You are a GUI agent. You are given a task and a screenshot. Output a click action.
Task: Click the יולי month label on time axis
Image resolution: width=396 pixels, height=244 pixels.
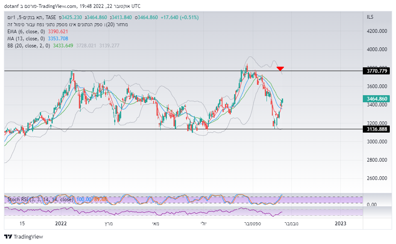coord(203,224)
